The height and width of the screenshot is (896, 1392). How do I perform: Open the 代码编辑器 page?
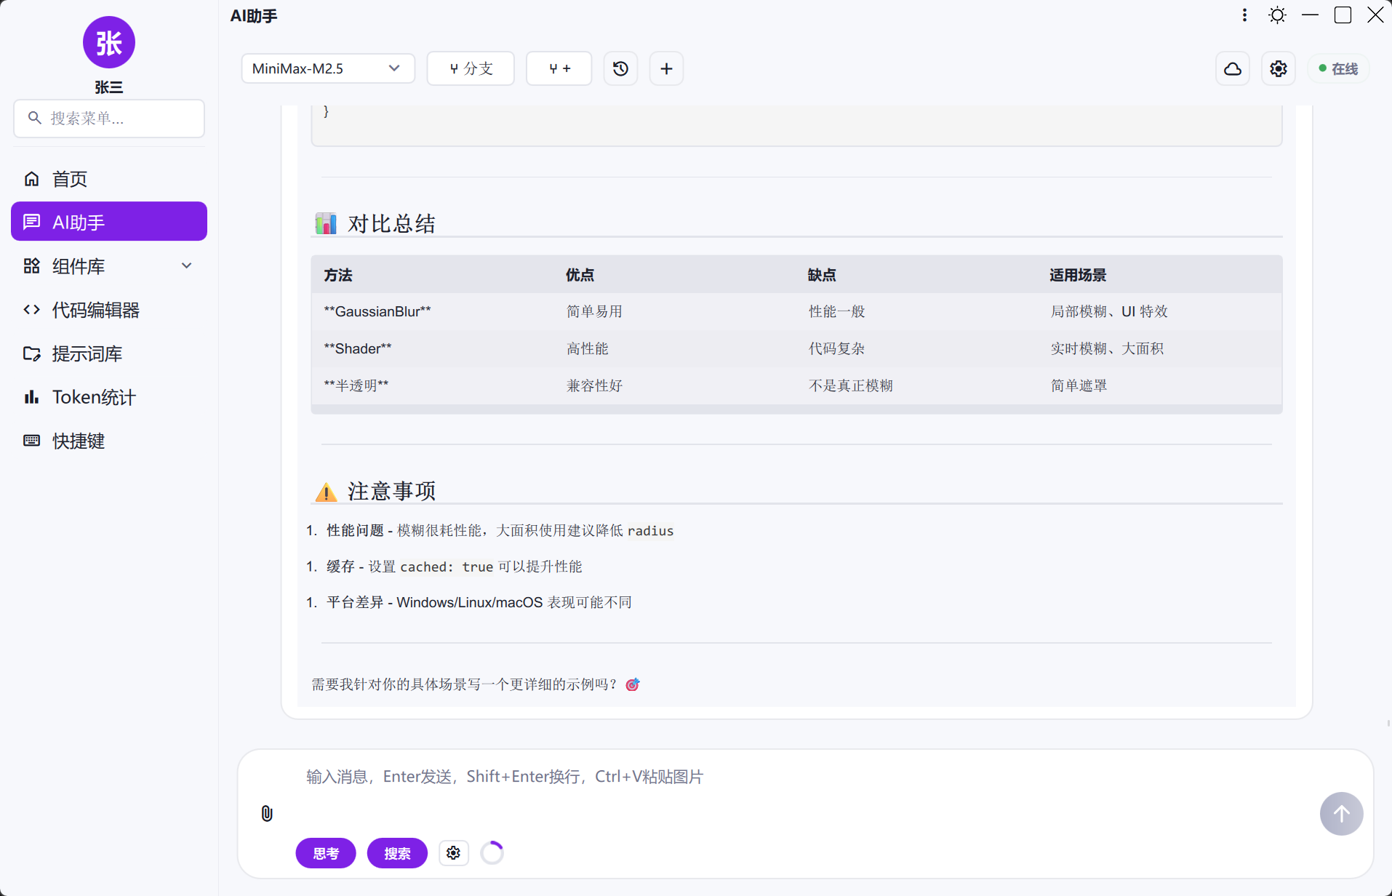(x=109, y=309)
